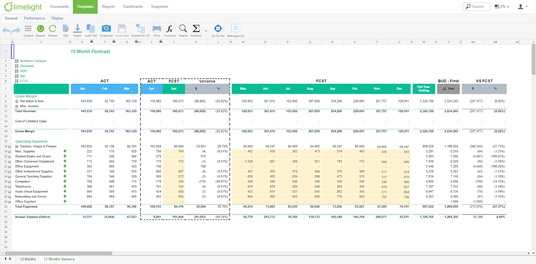Click green plus for Student Desks and Chairs

[x=65, y=156]
